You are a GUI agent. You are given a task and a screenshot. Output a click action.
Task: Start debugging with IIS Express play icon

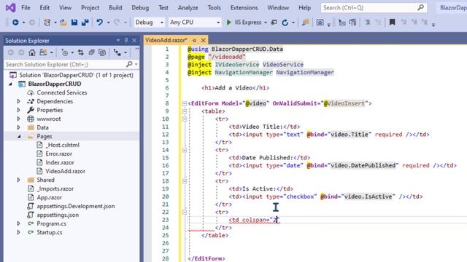(x=228, y=23)
